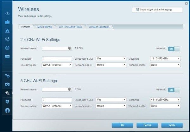Open Connectivity gears icon in sidebar
The height and width of the screenshot is (132, 190).
pyautogui.click(x=7, y=76)
